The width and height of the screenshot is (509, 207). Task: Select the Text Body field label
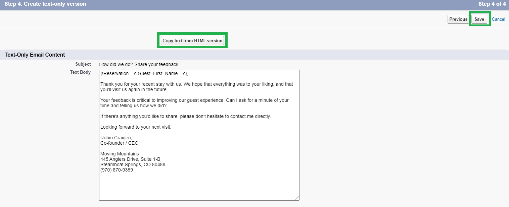click(x=80, y=72)
